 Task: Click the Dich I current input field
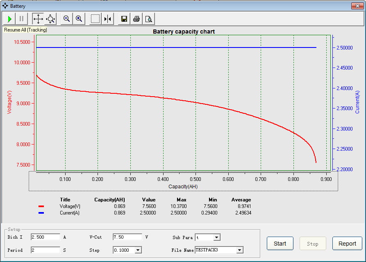point(45,237)
